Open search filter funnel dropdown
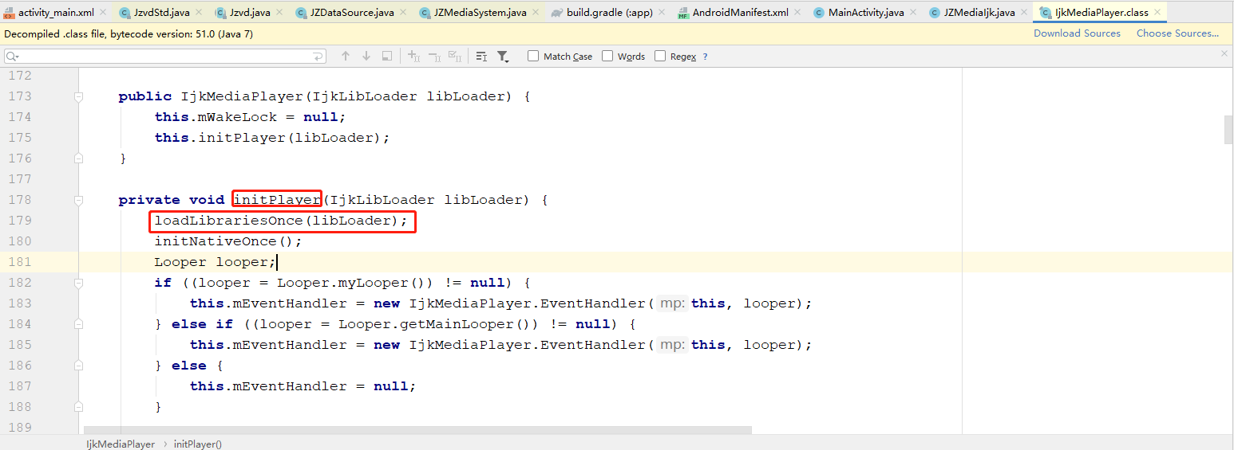The image size is (1234, 450). coord(503,56)
